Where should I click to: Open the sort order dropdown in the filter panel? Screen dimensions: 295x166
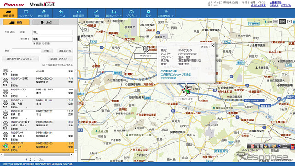click(52, 39)
